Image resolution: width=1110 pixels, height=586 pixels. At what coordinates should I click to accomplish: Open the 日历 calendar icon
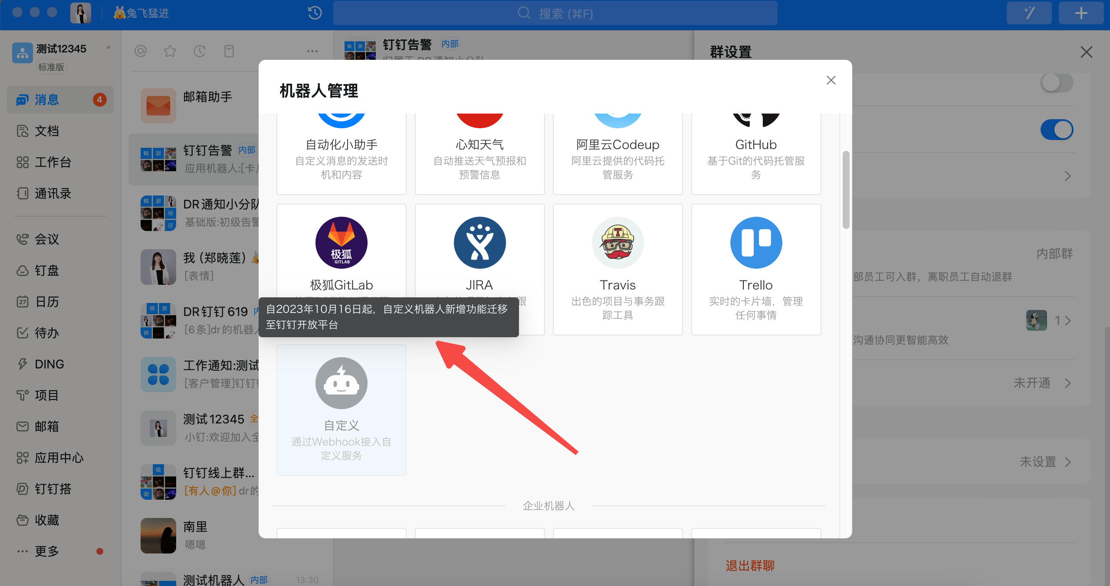click(23, 302)
